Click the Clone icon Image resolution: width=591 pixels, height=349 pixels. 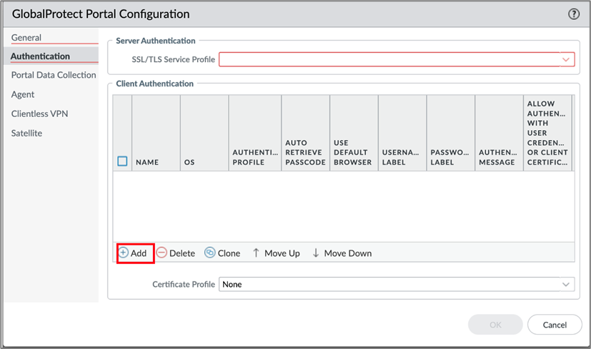pyautogui.click(x=210, y=253)
